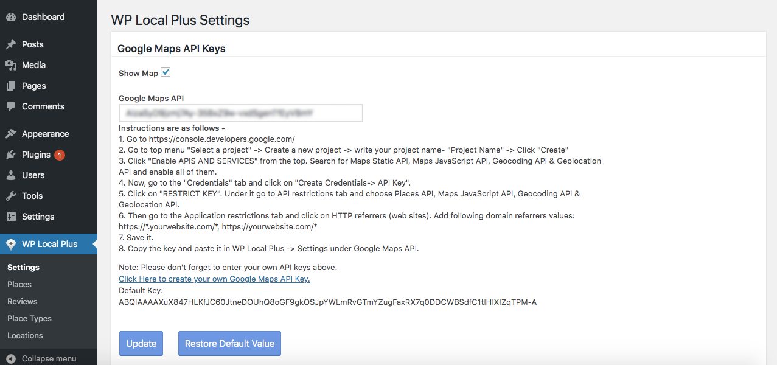The image size is (777, 365).
Task: Click the Media library icon
Action: (11, 65)
